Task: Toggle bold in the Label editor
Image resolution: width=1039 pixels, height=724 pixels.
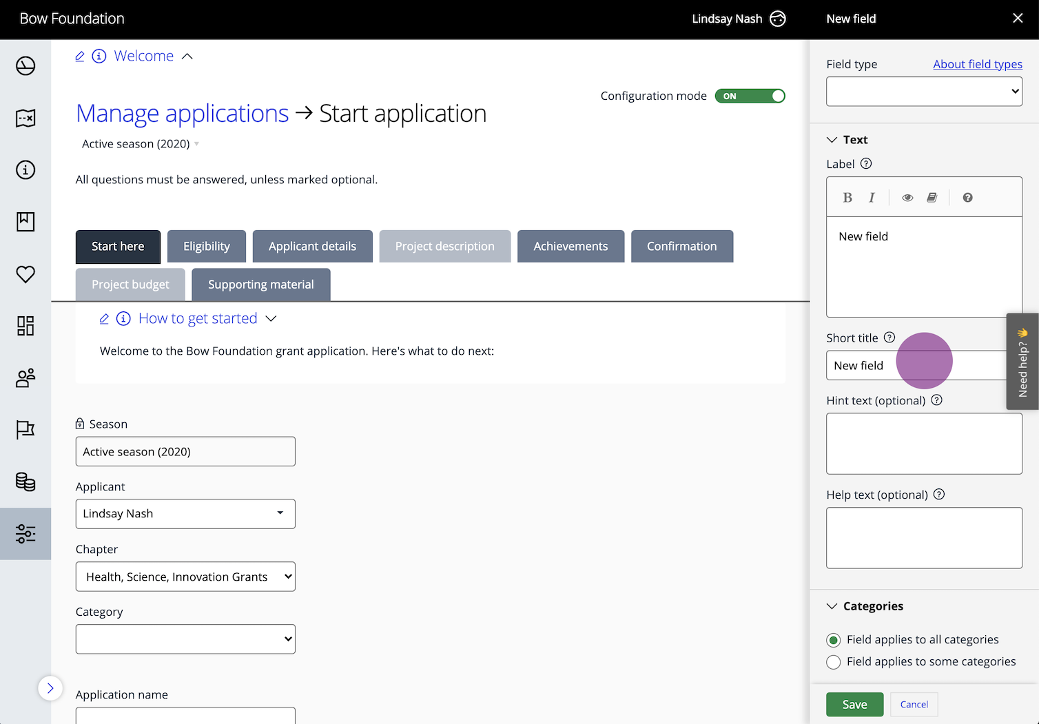Action: coord(847,197)
